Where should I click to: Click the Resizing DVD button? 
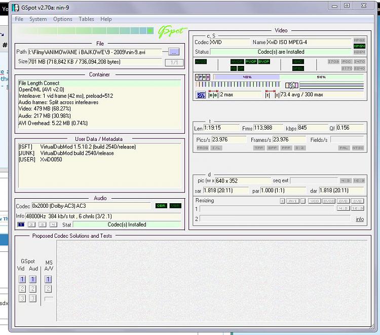(x=343, y=201)
